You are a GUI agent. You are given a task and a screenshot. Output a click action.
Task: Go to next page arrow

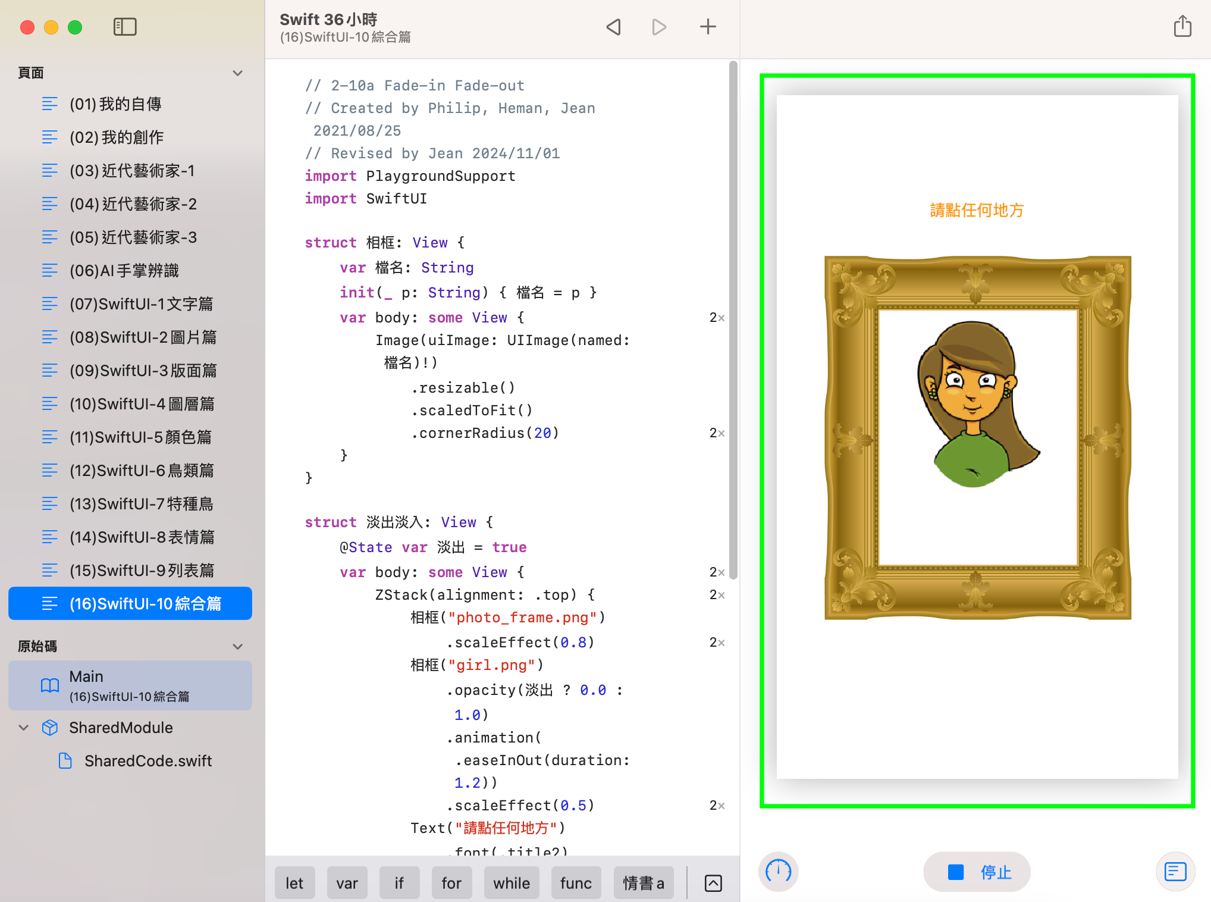click(659, 27)
